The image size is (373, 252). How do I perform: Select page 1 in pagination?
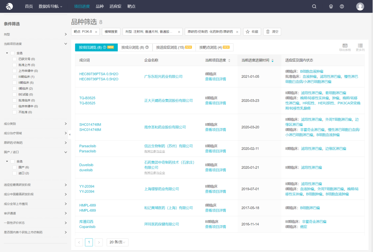click(89, 242)
